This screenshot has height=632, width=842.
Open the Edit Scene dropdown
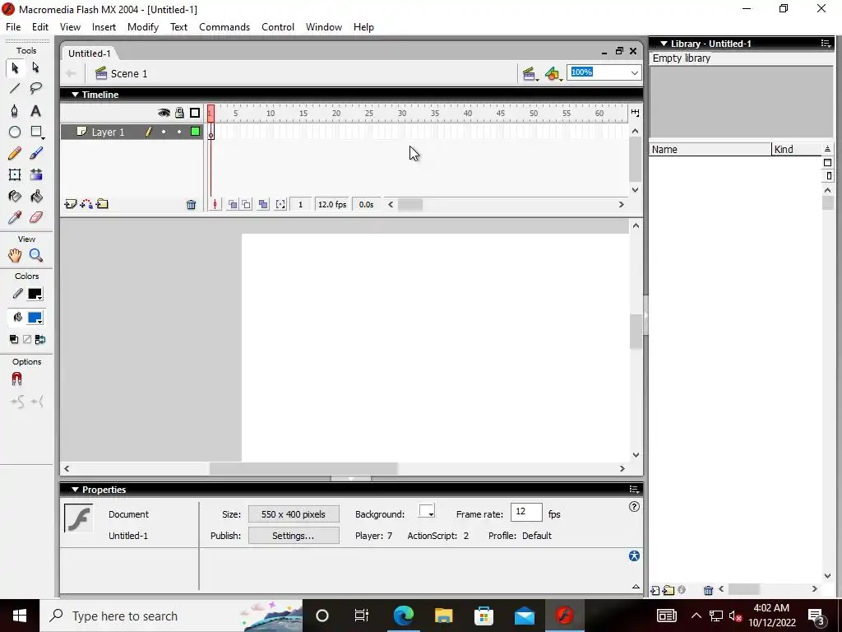pos(530,73)
